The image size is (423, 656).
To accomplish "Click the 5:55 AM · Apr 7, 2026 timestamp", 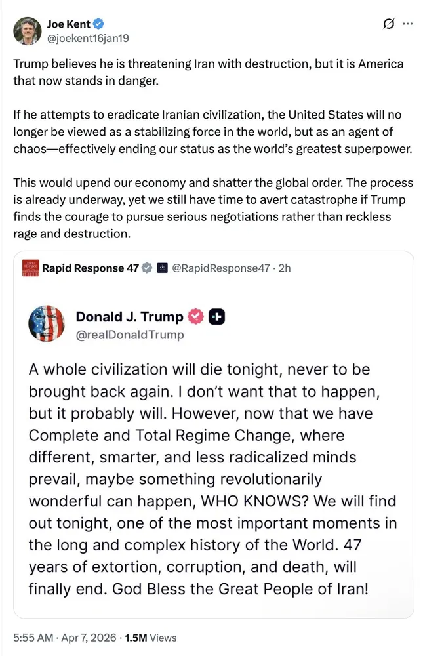I will 62,637.
